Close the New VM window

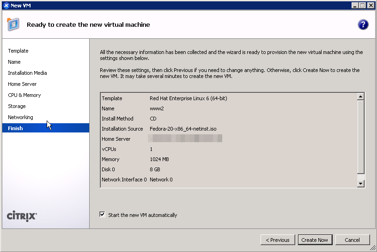click(x=371, y=6)
